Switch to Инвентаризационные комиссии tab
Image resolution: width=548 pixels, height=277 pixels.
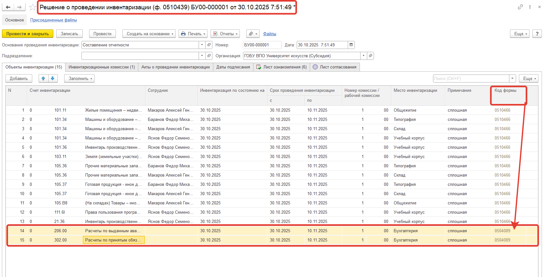(x=102, y=67)
